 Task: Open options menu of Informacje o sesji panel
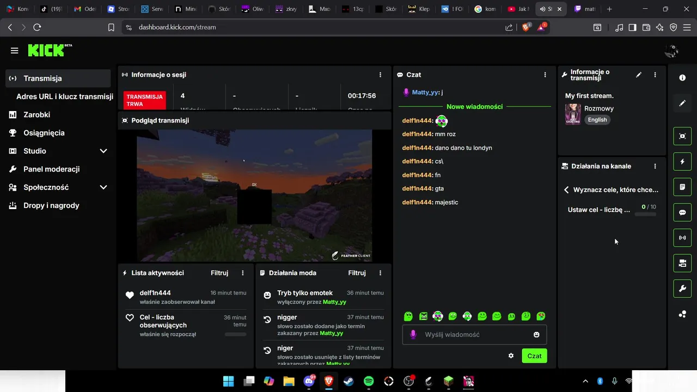coord(380,75)
